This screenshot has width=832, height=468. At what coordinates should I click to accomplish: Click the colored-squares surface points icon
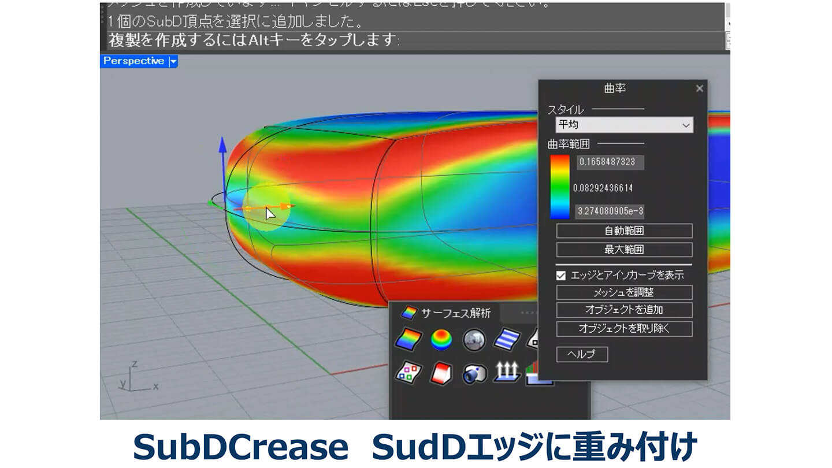409,373
